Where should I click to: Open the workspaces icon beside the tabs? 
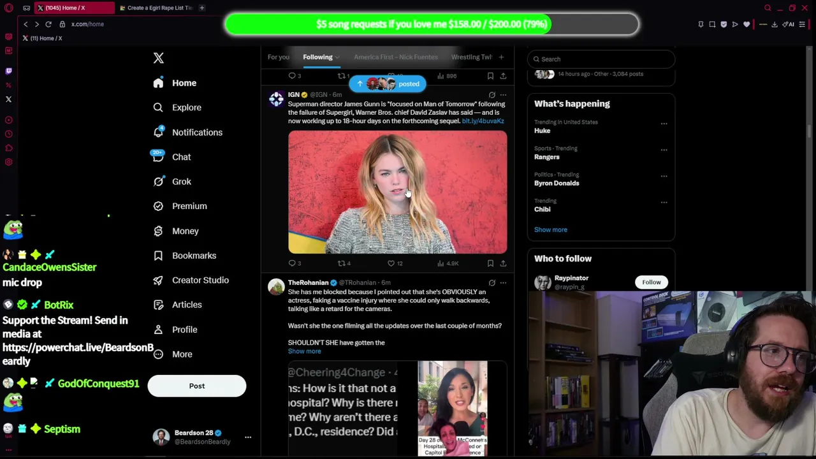tap(26, 8)
